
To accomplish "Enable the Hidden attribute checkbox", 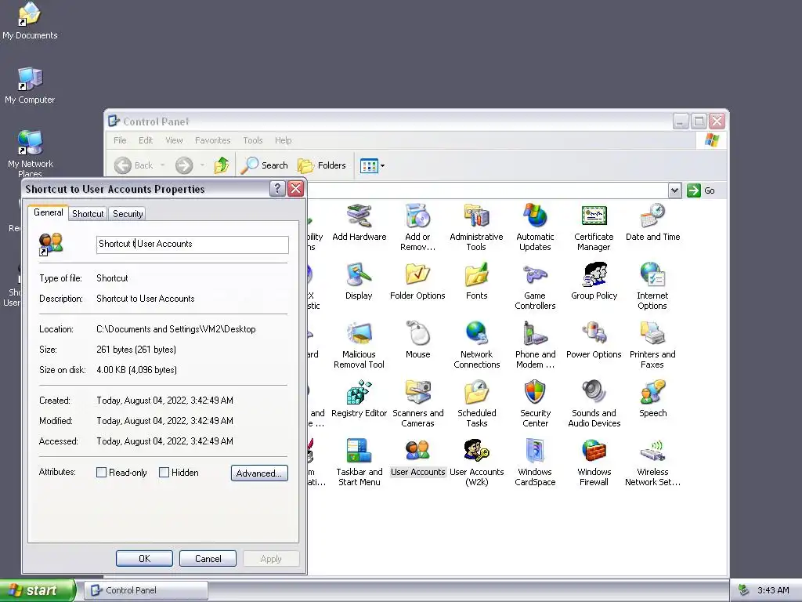I will [x=164, y=473].
